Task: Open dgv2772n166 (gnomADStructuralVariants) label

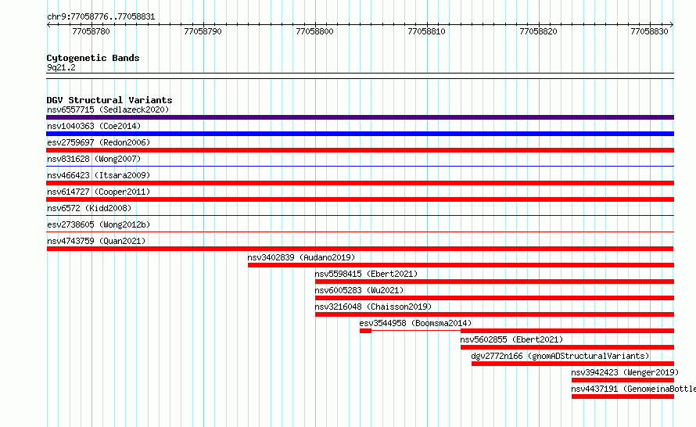Action: pyautogui.click(x=560, y=356)
